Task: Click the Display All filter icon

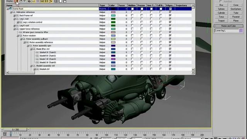Action: 56,1
